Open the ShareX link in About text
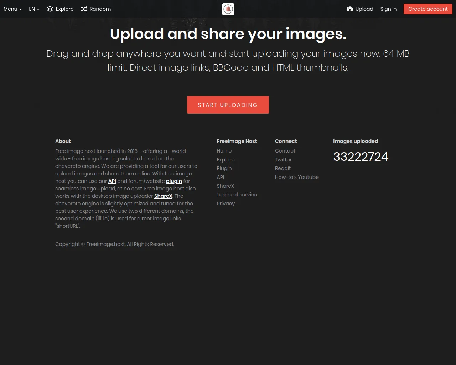 point(163,196)
